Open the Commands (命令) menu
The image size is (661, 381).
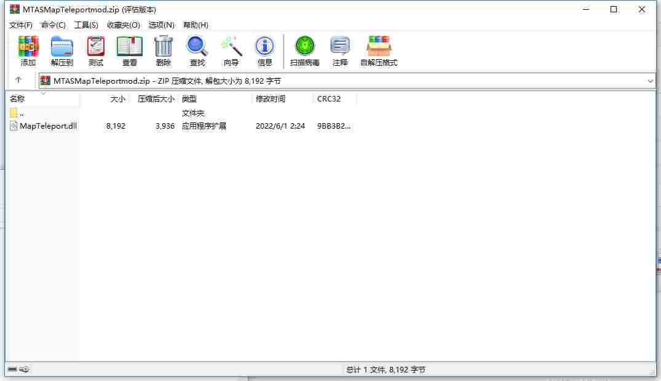point(53,25)
